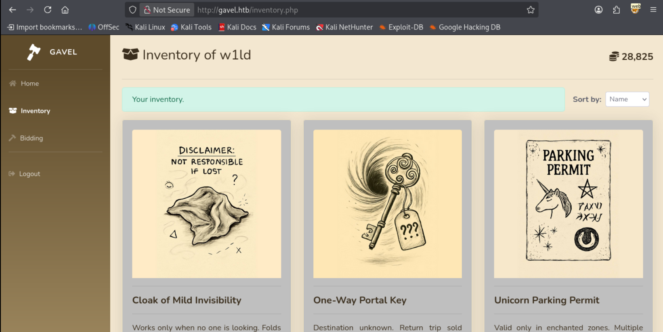Image resolution: width=663 pixels, height=332 pixels.
Task: Open the extensions puzzle icon
Action: coord(616,10)
